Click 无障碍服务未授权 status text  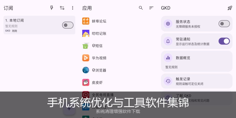(188, 27)
